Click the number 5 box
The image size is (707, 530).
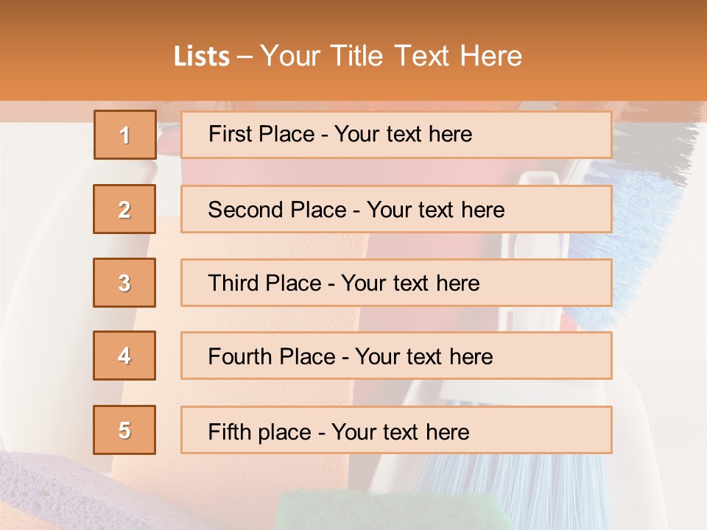(x=124, y=430)
